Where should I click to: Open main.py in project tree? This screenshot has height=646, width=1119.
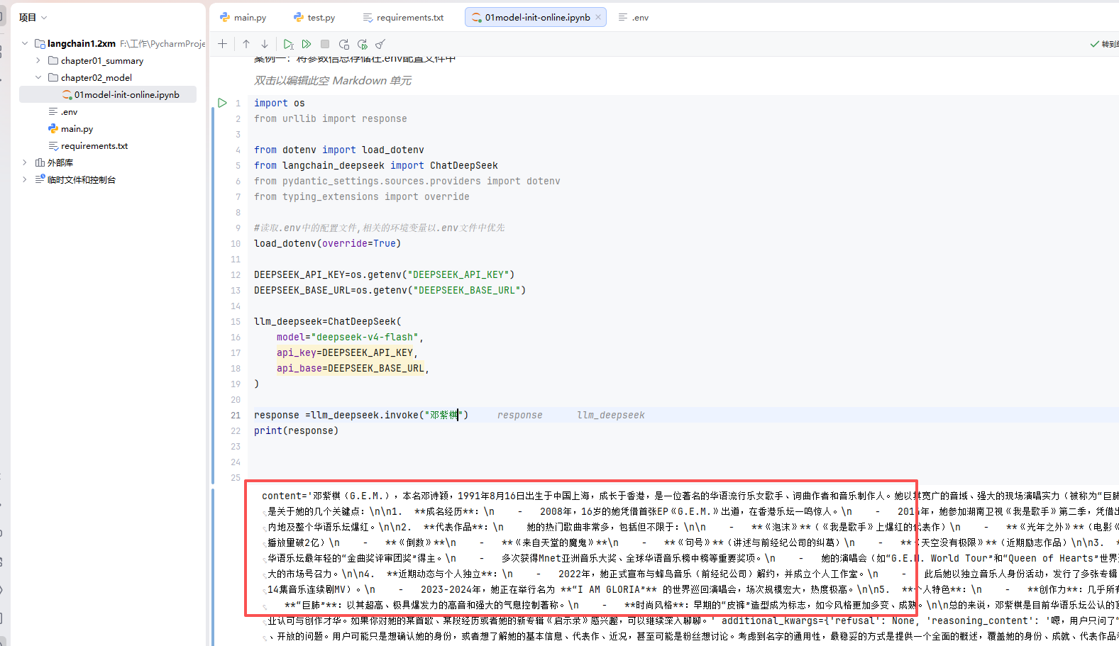point(77,128)
